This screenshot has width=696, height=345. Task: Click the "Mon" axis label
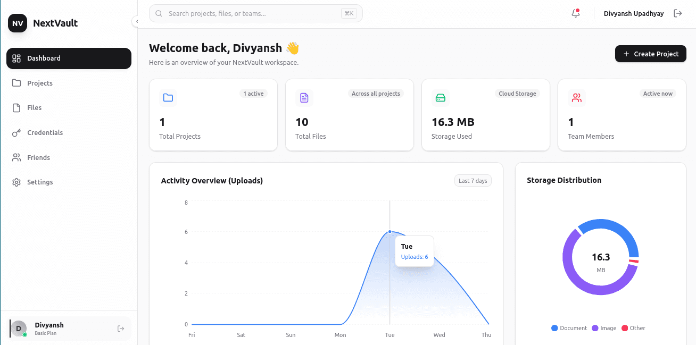click(341, 335)
